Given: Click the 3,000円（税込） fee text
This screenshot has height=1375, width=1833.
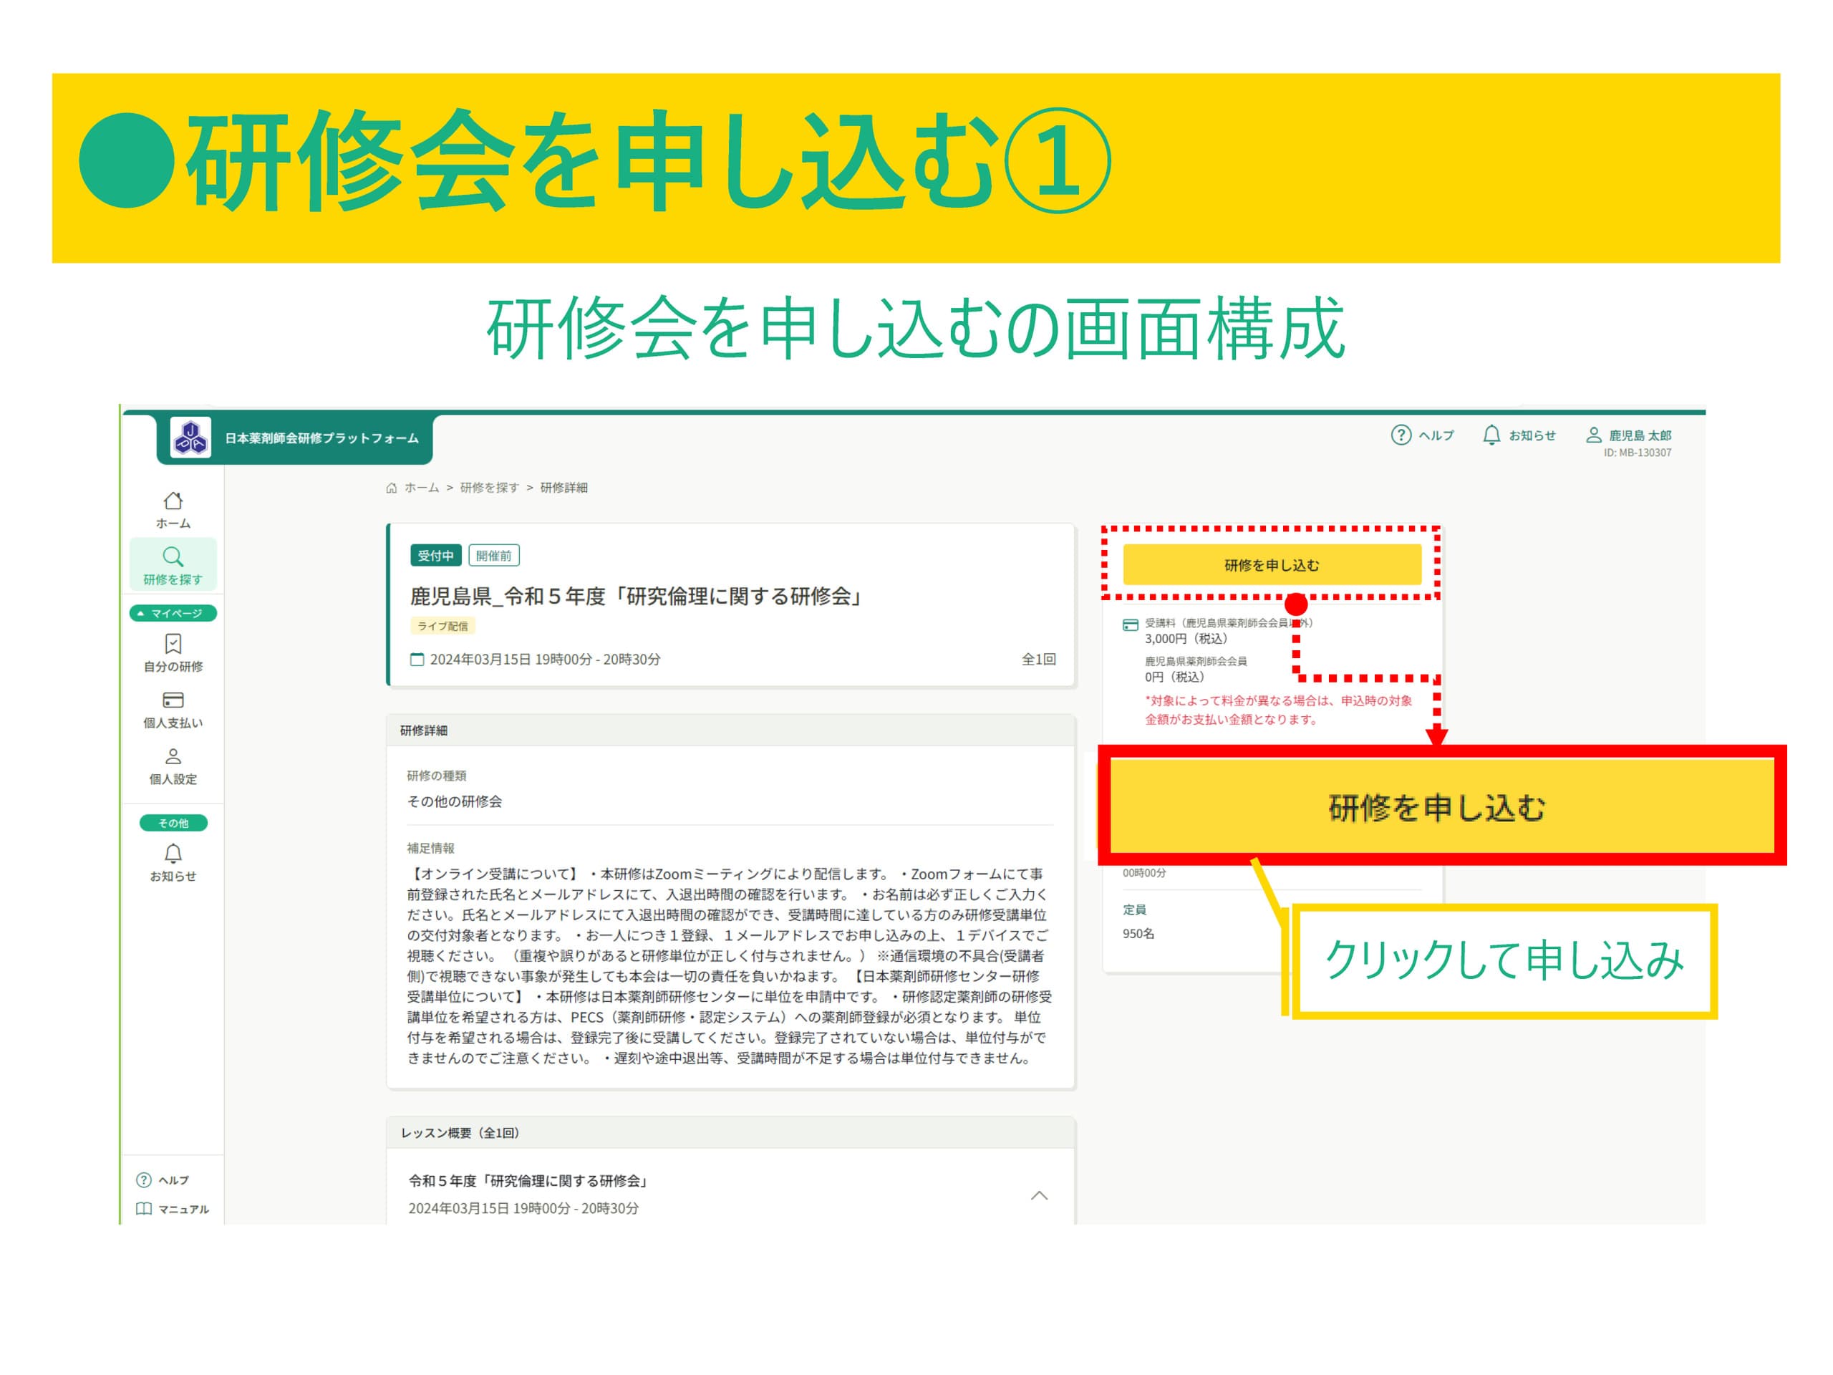Looking at the screenshot, I should point(1186,638).
